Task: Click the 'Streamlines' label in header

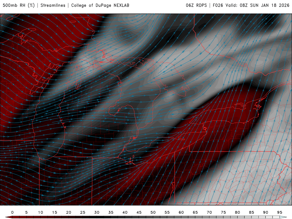Action: (53, 5)
